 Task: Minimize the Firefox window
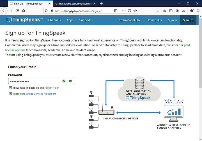click(179, 3)
